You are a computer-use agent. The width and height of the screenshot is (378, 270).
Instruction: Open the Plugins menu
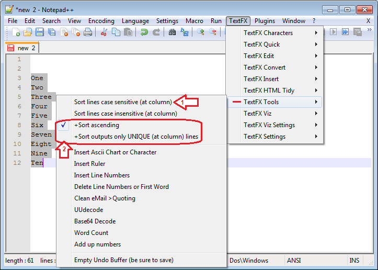(265, 21)
